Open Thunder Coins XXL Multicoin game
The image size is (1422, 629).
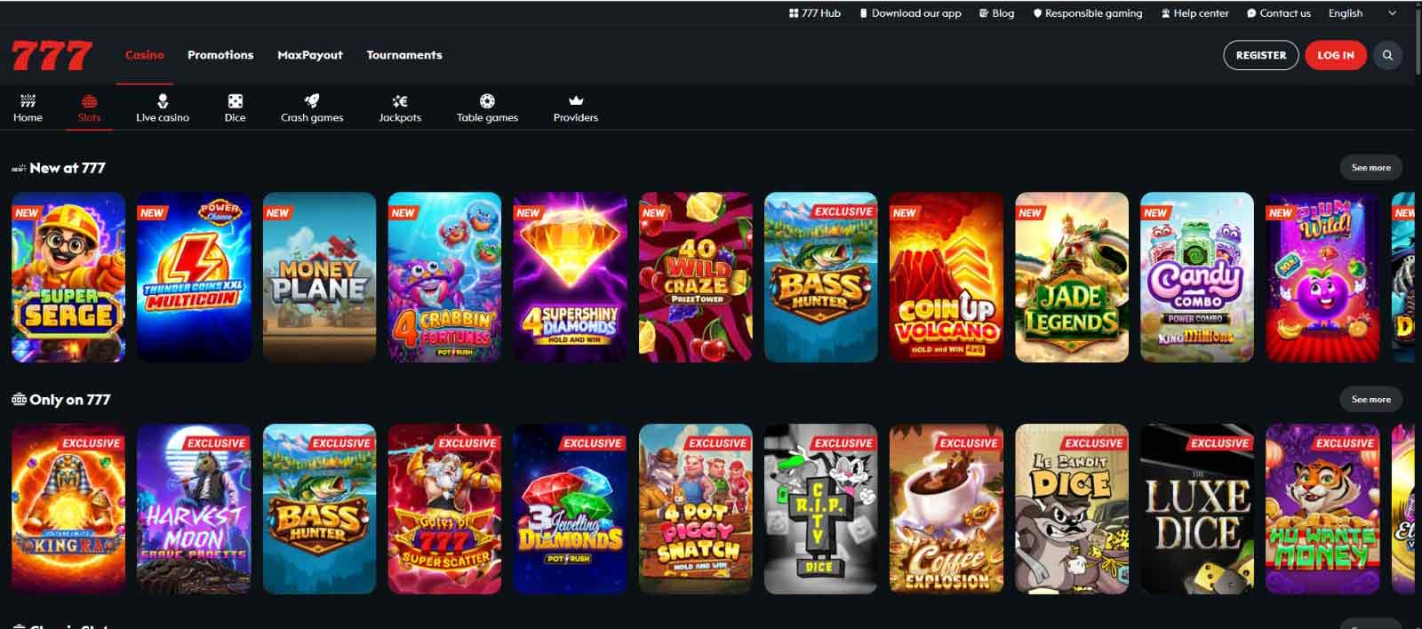point(194,277)
